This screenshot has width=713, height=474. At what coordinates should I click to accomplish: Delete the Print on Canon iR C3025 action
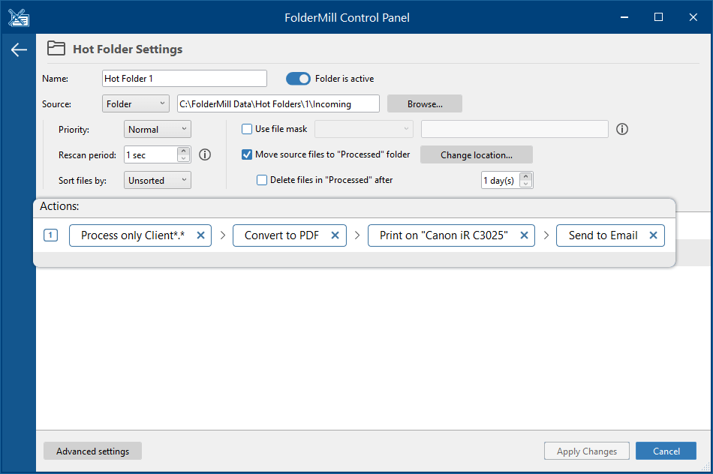click(x=524, y=235)
